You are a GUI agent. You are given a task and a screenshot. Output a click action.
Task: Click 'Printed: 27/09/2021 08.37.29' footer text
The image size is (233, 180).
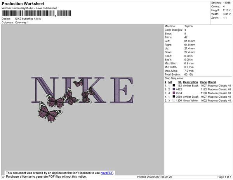coord(155,177)
